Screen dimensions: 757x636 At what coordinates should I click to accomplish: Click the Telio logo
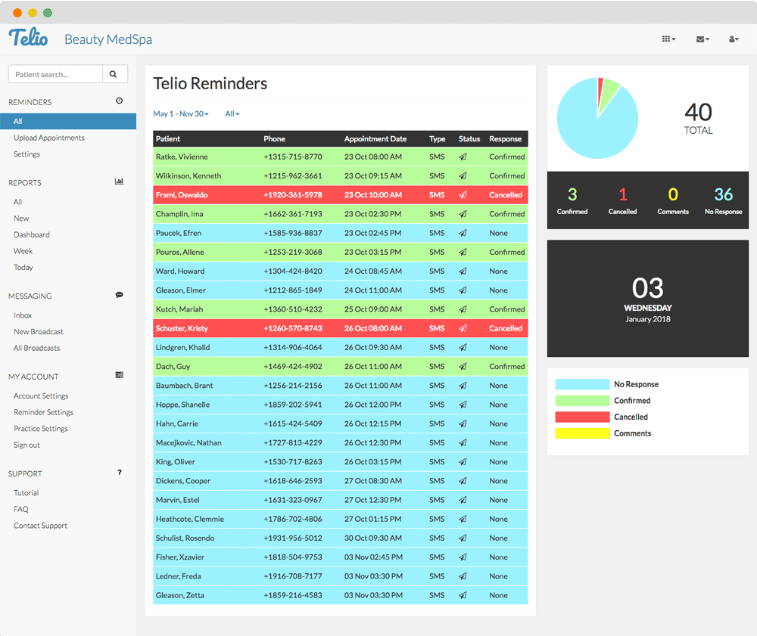point(28,38)
